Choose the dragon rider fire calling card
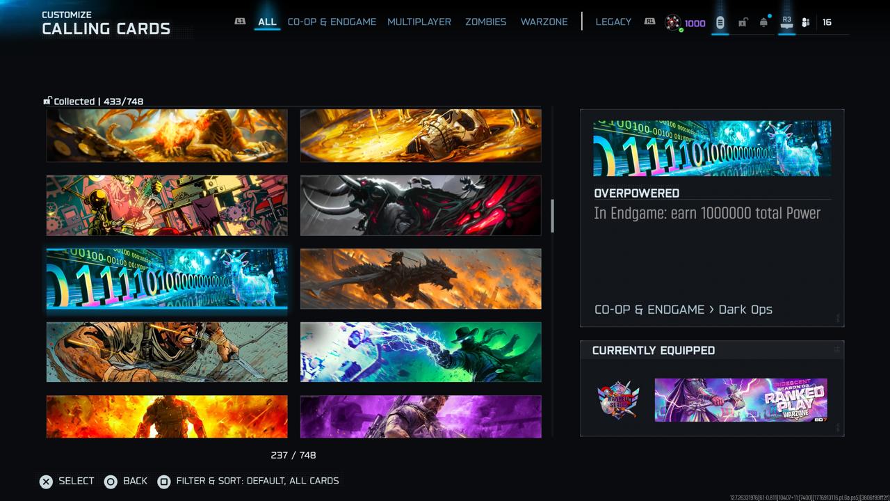The width and height of the screenshot is (890, 501). [421, 278]
